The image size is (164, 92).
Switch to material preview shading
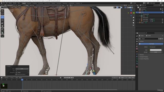coord(131,7)
